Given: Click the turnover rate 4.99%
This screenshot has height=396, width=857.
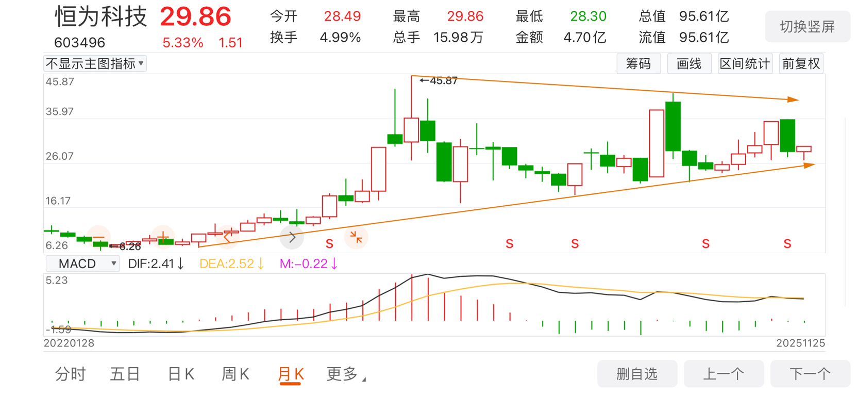Looking at the screenshot, I should point(340,37).
